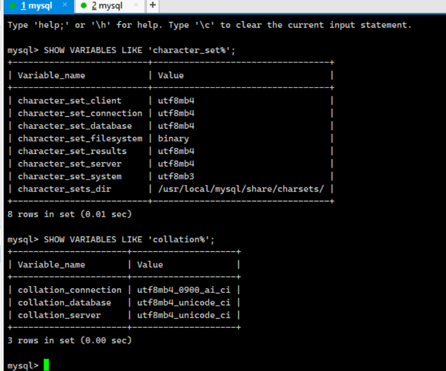Click the "utf8mb3" value of character_set_system
Viewport: 446px width, 371px height.
click(176, 177)
